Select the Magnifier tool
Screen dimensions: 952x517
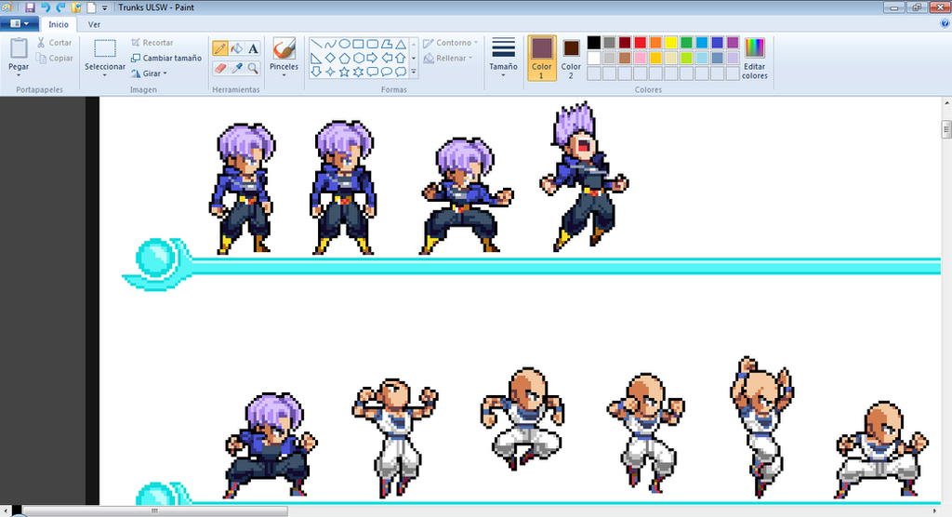[x=253, y=68]
